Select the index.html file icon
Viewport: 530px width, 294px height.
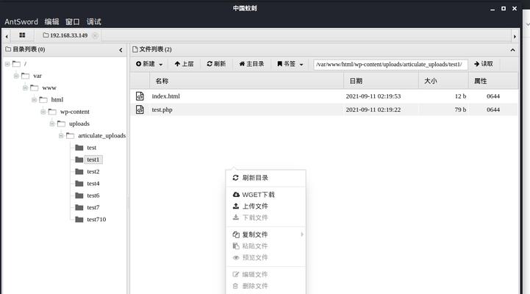(x=140, y=96)
